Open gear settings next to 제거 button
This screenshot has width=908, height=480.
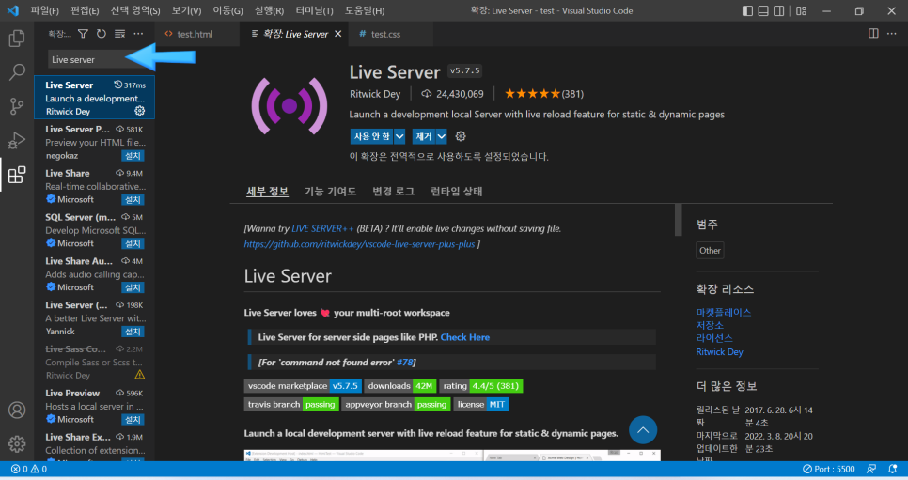pos(461,136)
